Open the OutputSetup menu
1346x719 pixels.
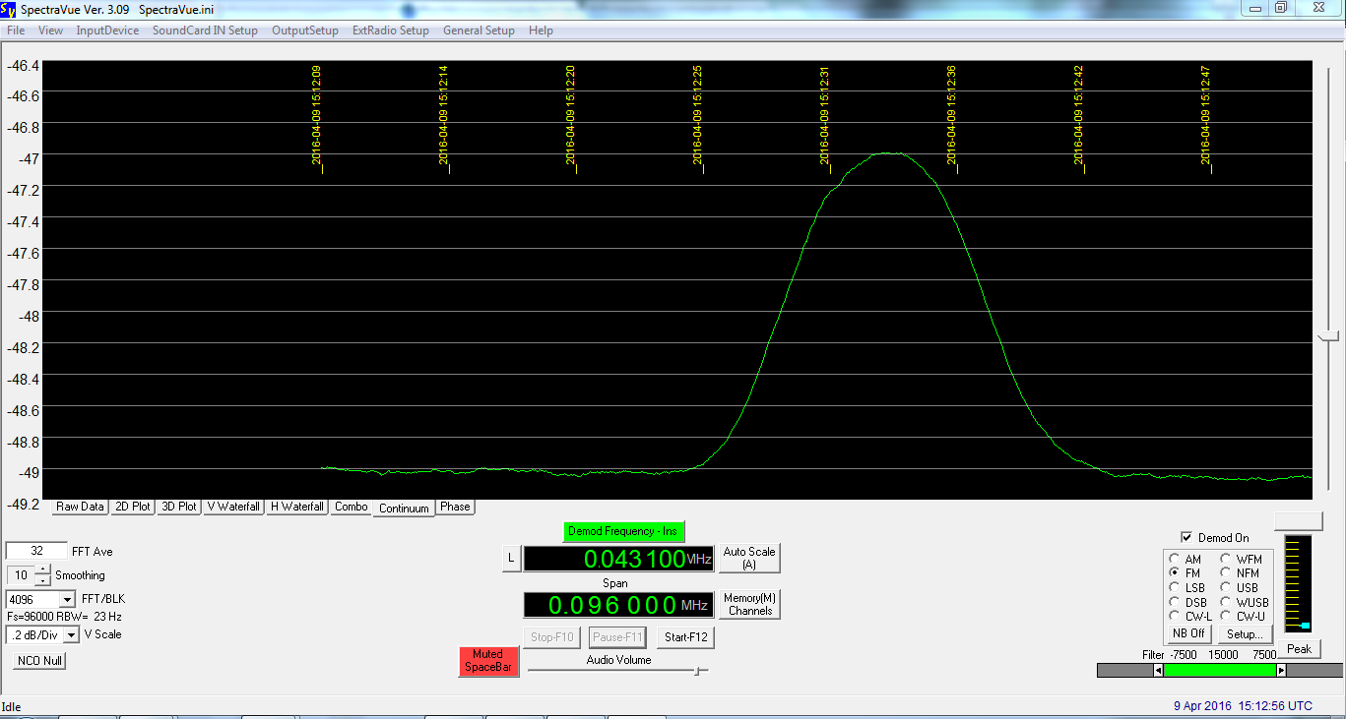pyautogui.click(x=305, y=30)
